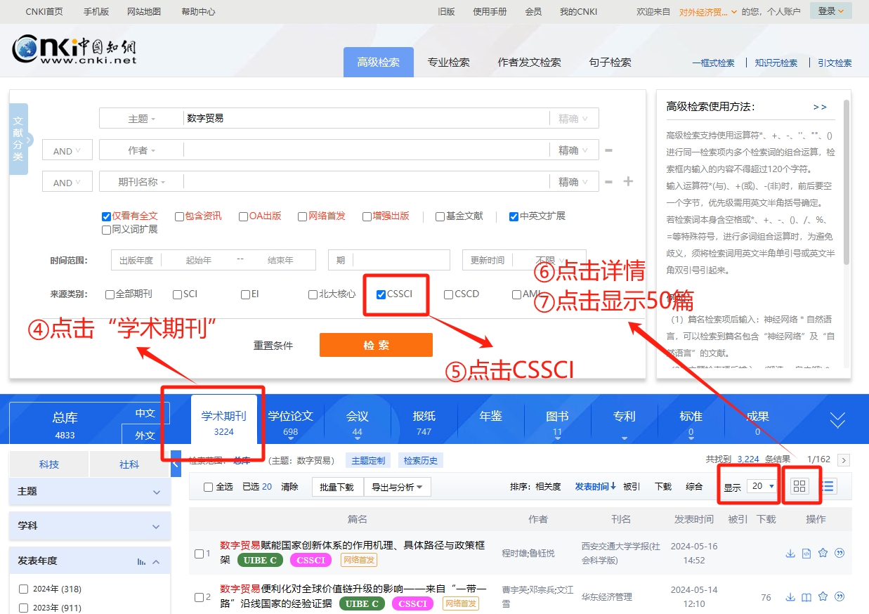Open 检索历史 link
The width and height of the screenshot is (869, 614).
[x=421, y=461]
